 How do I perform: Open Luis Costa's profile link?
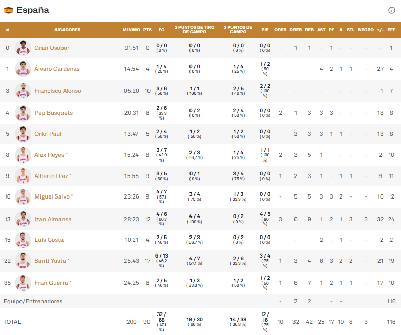pyautogui.click(x=49, y=240)
